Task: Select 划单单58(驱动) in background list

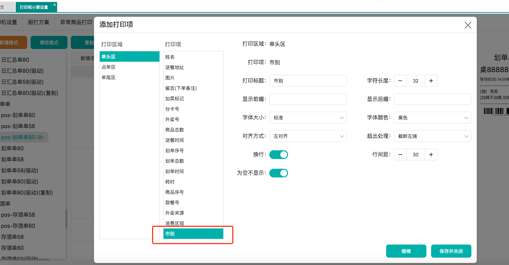Action: point(19,170)
